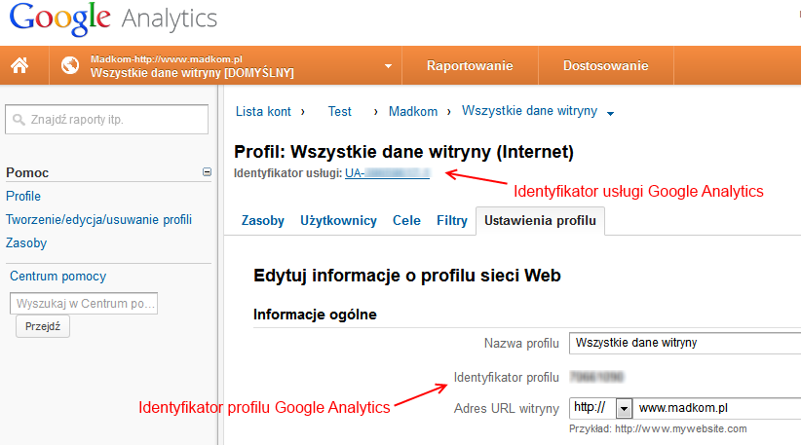Open the Centrum pomocy link
801x445 pixels.
click(58, 277)
